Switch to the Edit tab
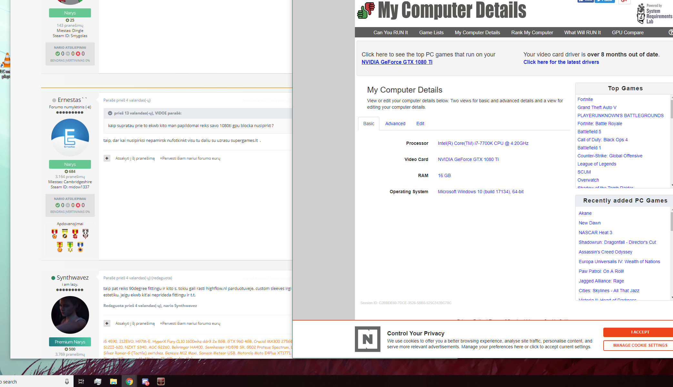 coord(420,124)
